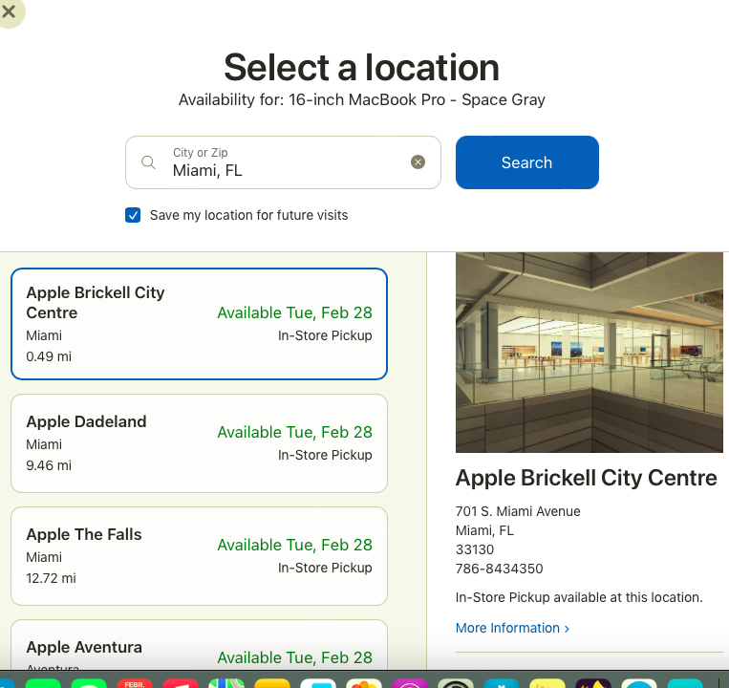The height and width of the screenshot is (688, 729).
Task: Click the Apple Brickell City Centre store photo
Action: coord(589,352)
